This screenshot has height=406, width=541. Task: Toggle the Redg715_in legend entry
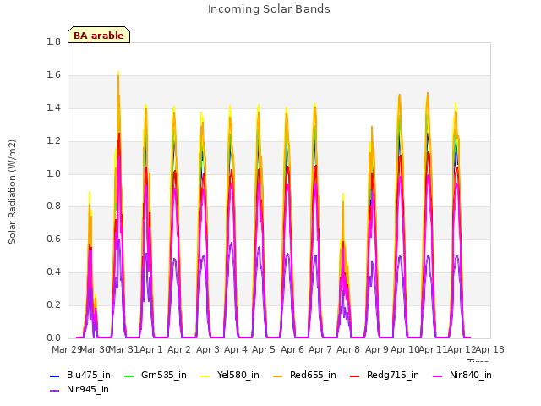[385, 375]
